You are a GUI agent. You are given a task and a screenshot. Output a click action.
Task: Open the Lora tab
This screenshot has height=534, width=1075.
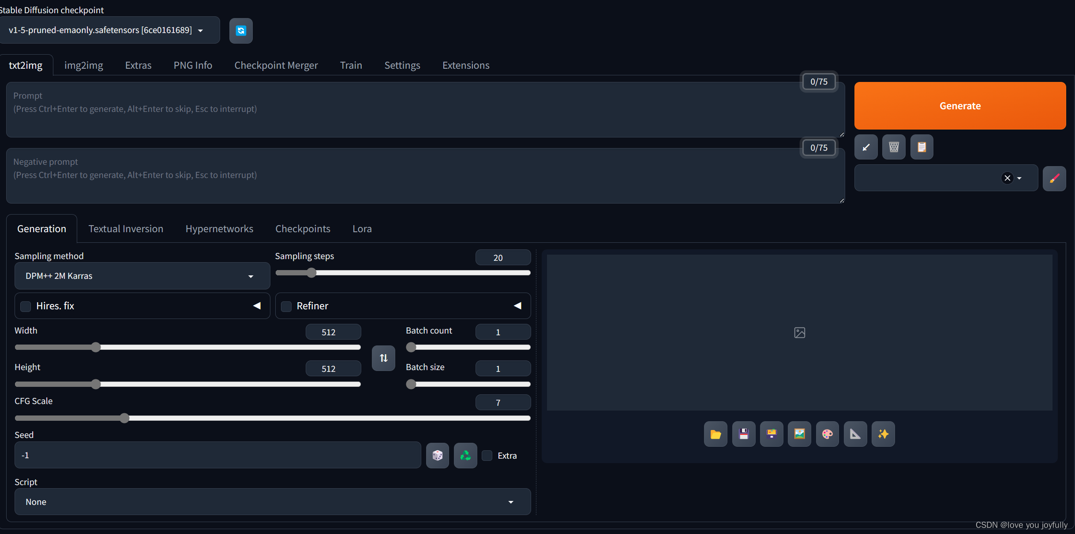362,229
